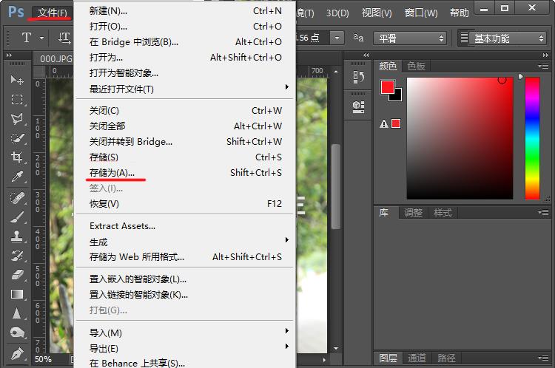This screenshot has height=368, width=555.
Task: Click the gamut-safe red swatch
Action: 396,123
